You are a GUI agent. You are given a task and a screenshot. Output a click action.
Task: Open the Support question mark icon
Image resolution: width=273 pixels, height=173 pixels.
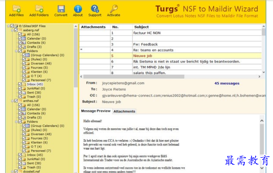coord(95,9)
